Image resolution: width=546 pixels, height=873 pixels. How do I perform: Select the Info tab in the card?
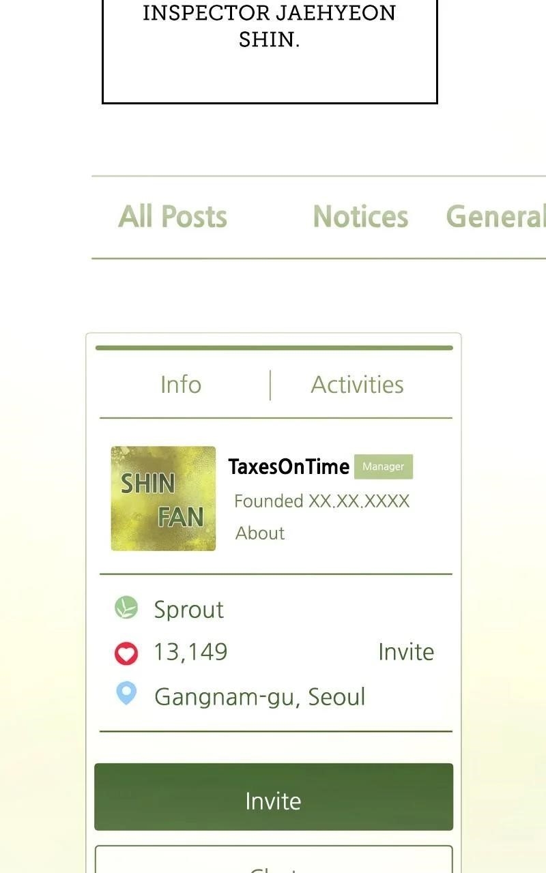[x=181, y=385]
